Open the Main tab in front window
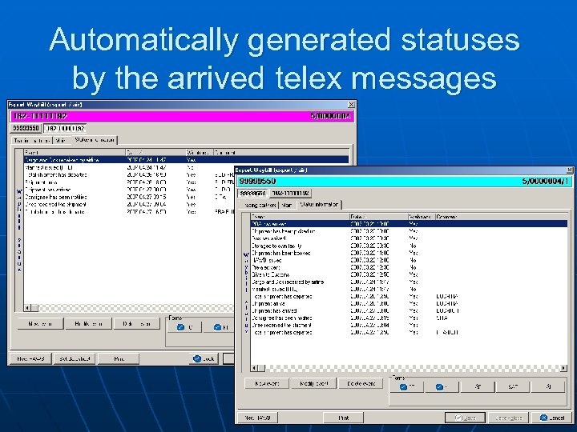The height and width of the screenshot is (432, 577). 288,205
